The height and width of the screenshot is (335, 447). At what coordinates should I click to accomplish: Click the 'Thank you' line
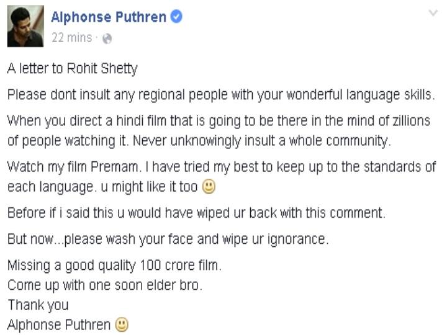click(x=38, y=305)
